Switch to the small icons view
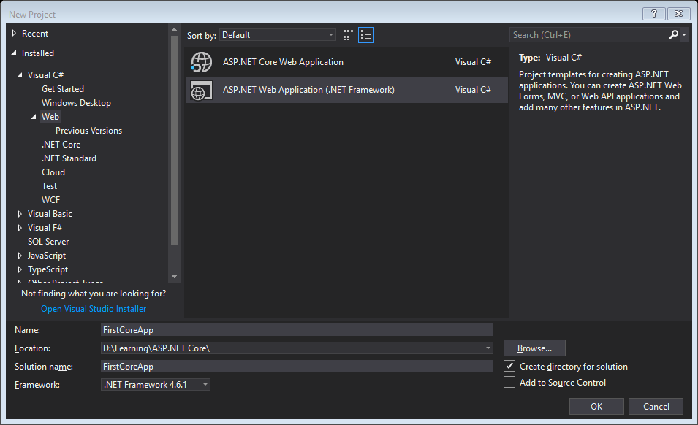This screenshot has height=425, width=698. pos(347,34)
